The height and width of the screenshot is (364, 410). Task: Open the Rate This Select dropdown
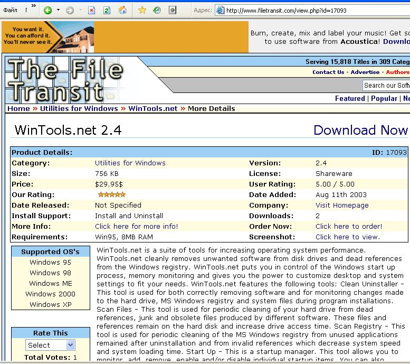pyautogui.click(x=50, y=345)
